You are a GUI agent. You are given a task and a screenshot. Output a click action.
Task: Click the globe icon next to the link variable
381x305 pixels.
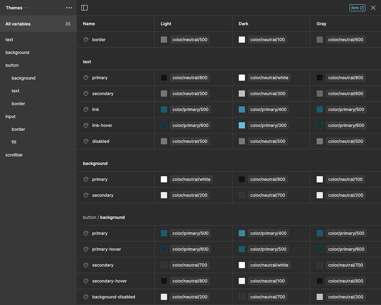[86, 109]
